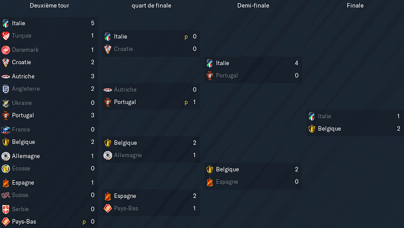Click Angleterre's crest in Deuxième tour

click(x=6, y=89)
